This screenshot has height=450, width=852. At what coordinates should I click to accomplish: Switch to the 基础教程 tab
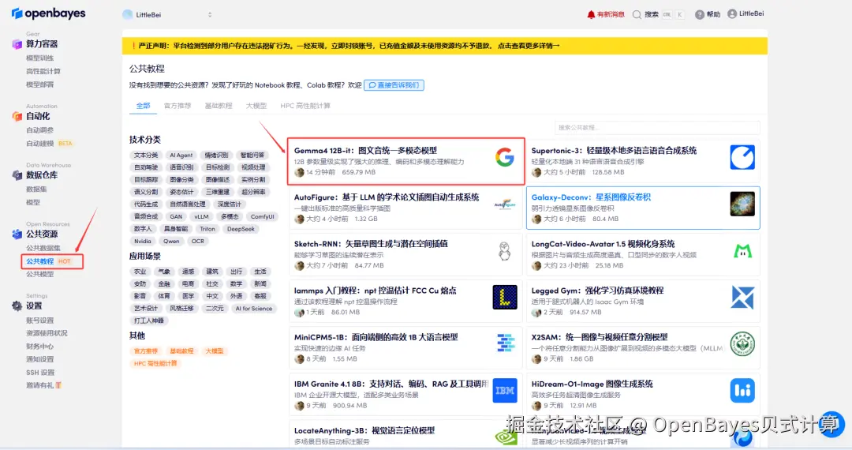pos(218,106)
